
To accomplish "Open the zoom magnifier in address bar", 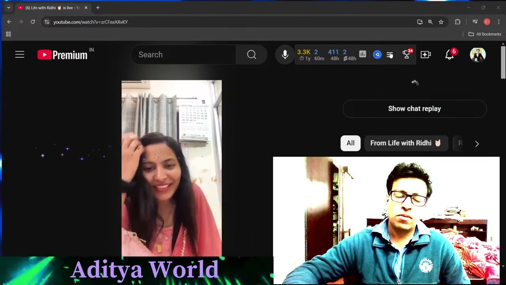I will (x=430, y=22).
